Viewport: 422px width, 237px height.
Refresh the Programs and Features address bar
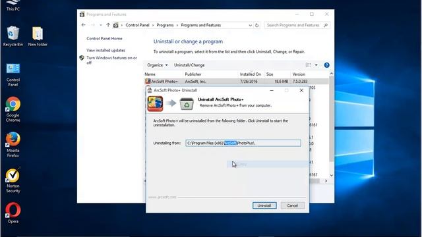point(256,25)
